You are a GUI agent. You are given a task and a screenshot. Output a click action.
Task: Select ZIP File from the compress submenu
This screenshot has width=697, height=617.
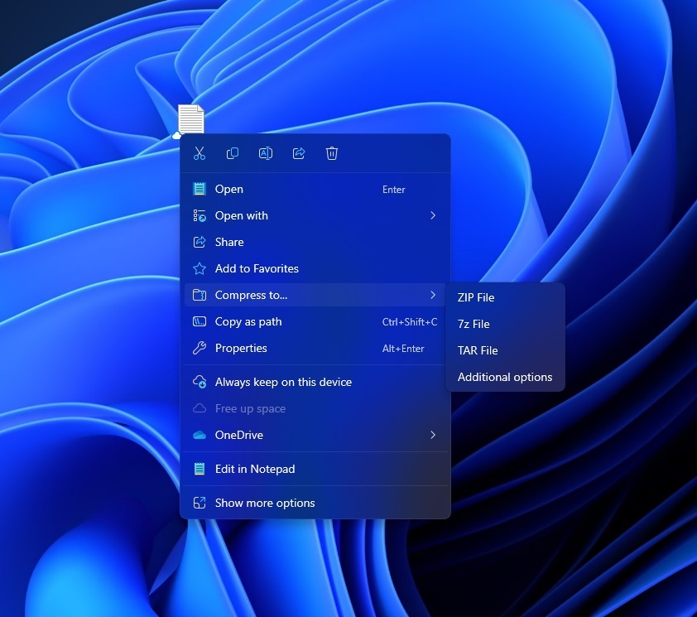coord(474,297)
